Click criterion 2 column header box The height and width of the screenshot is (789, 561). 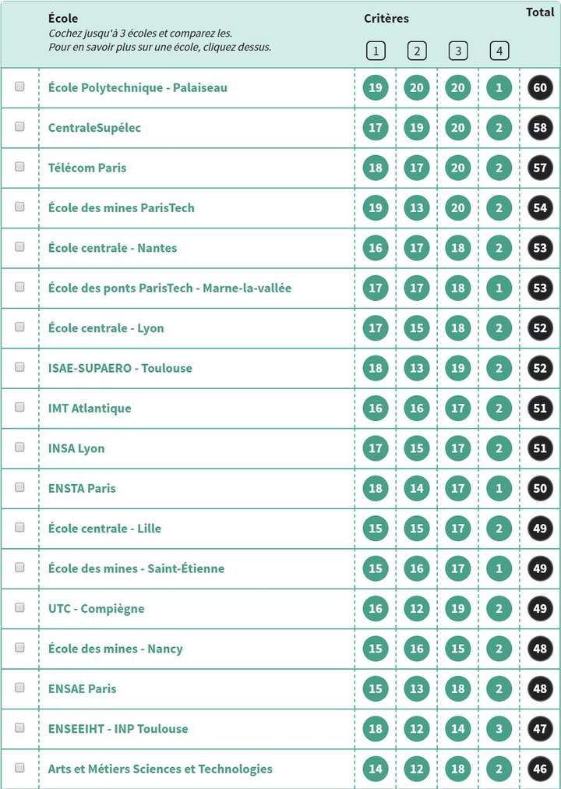pos(417,51)
